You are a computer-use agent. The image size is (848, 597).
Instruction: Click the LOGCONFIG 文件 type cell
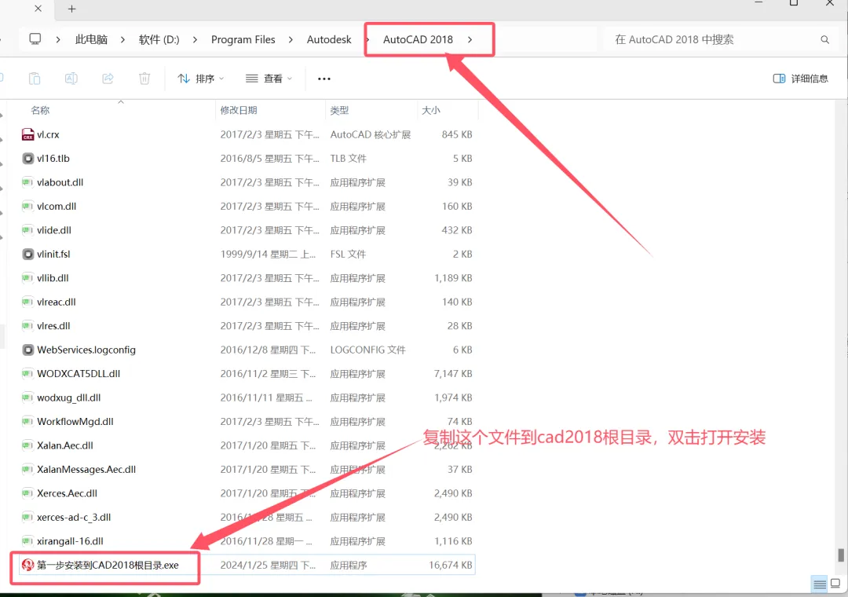[367, 350]
